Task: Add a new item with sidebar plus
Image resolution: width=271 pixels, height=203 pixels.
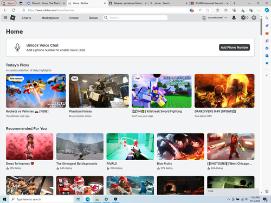Action: pos(267,75)
